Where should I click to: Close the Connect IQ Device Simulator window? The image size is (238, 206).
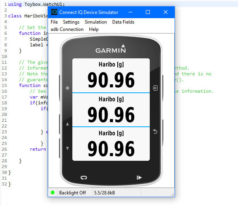pyautogui.click(x=166, y=12)
